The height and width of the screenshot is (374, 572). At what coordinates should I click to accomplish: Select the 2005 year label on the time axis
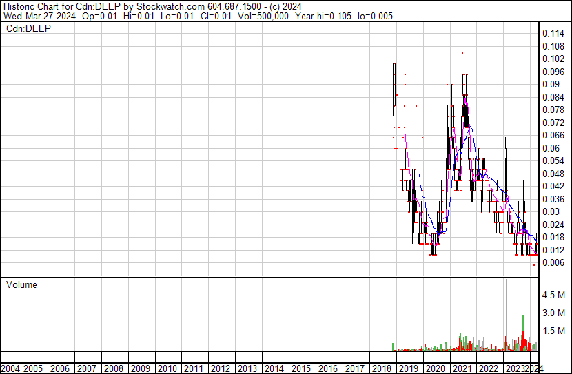click(x=33, y=368)
